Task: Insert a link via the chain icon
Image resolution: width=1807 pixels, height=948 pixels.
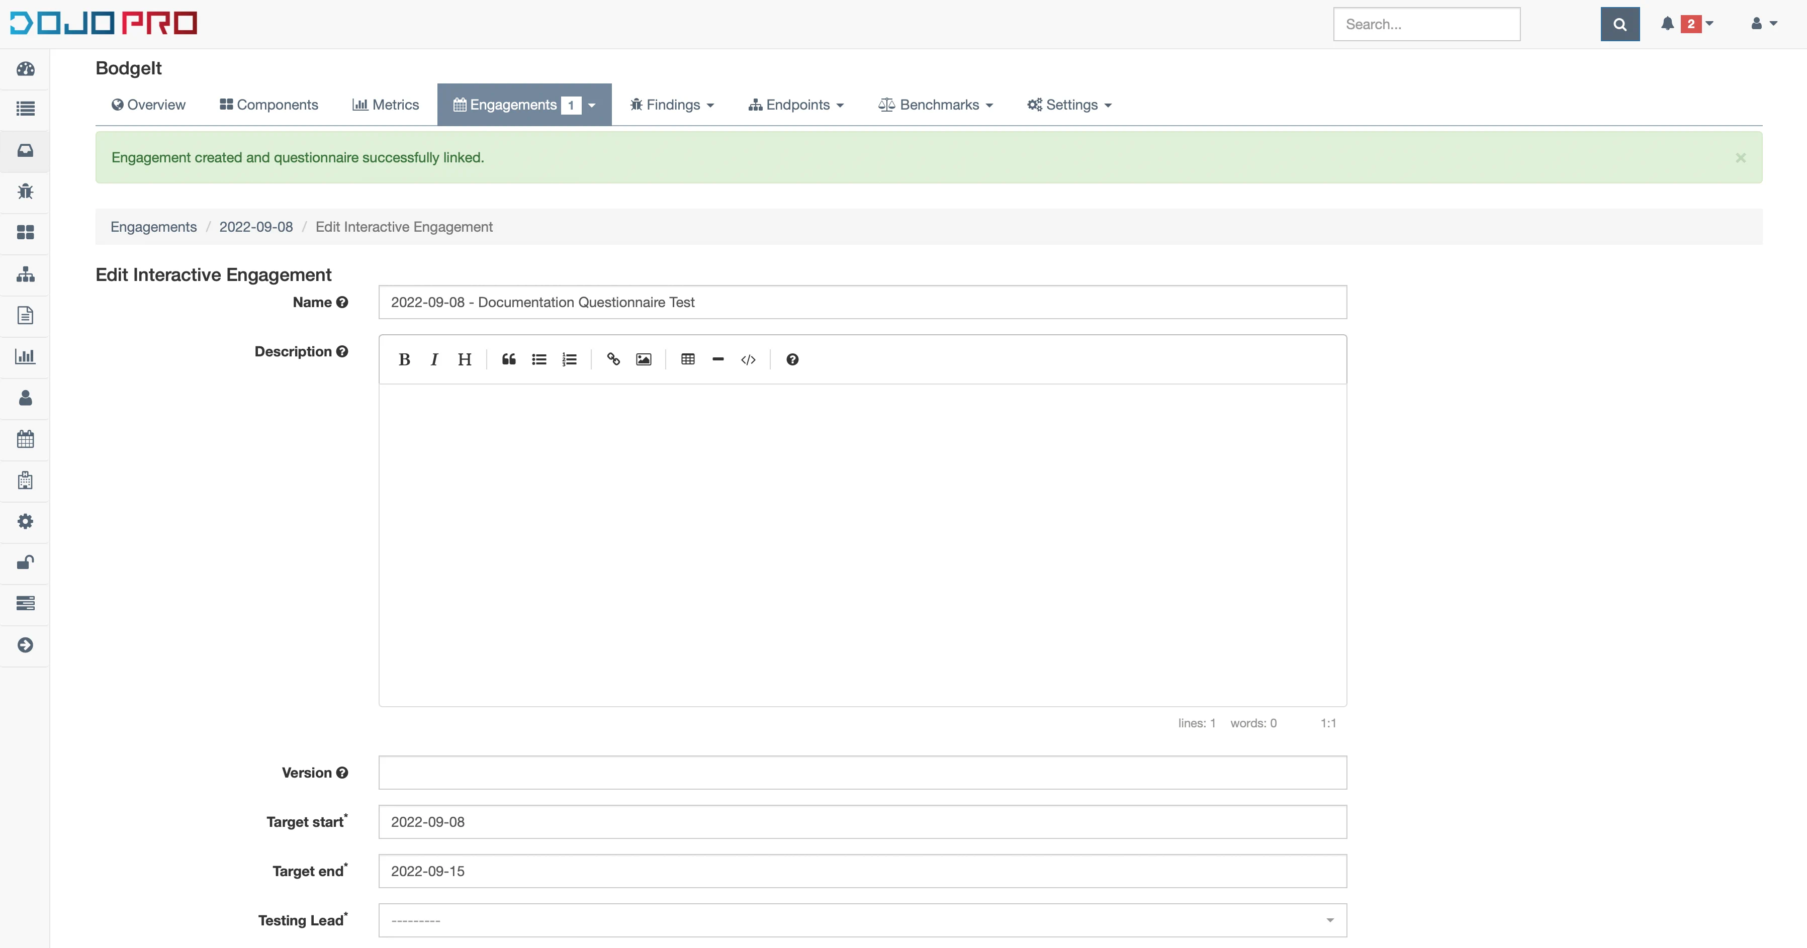Action: coord(613,360)
